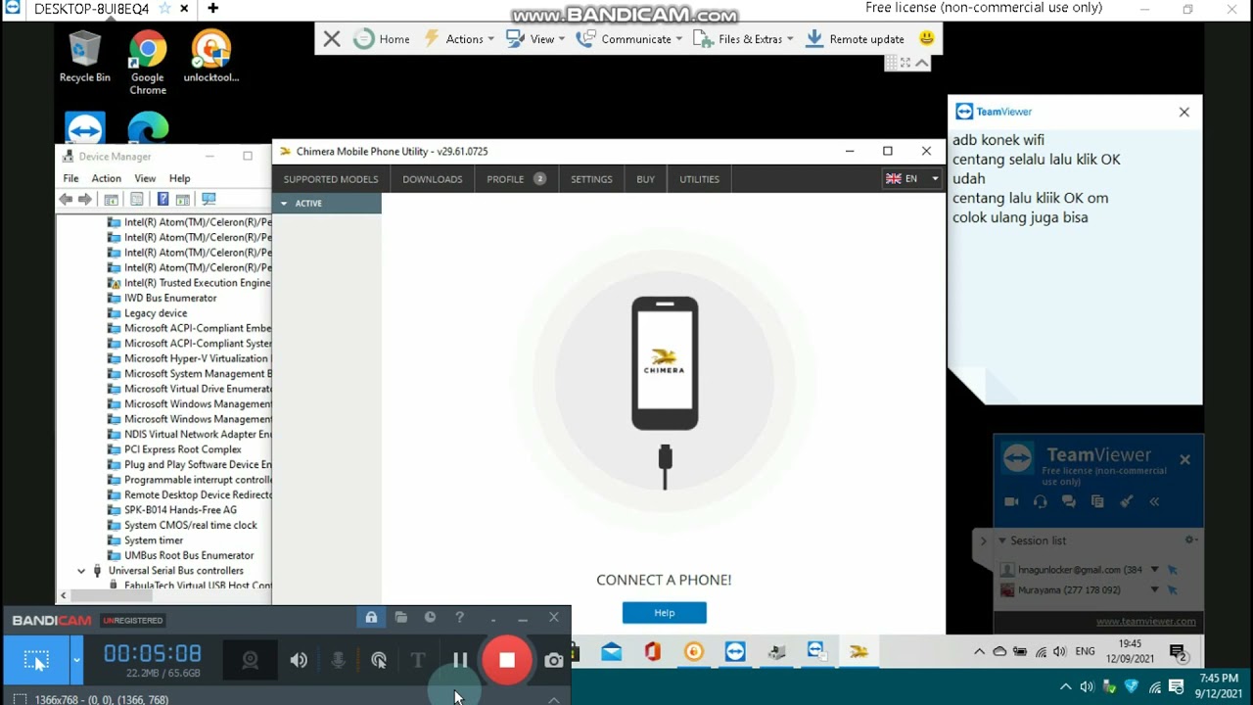Screen dimensions: 1253x705
Task: Open the Buy tab in Chimera
Action: click(x=646, y=179)
